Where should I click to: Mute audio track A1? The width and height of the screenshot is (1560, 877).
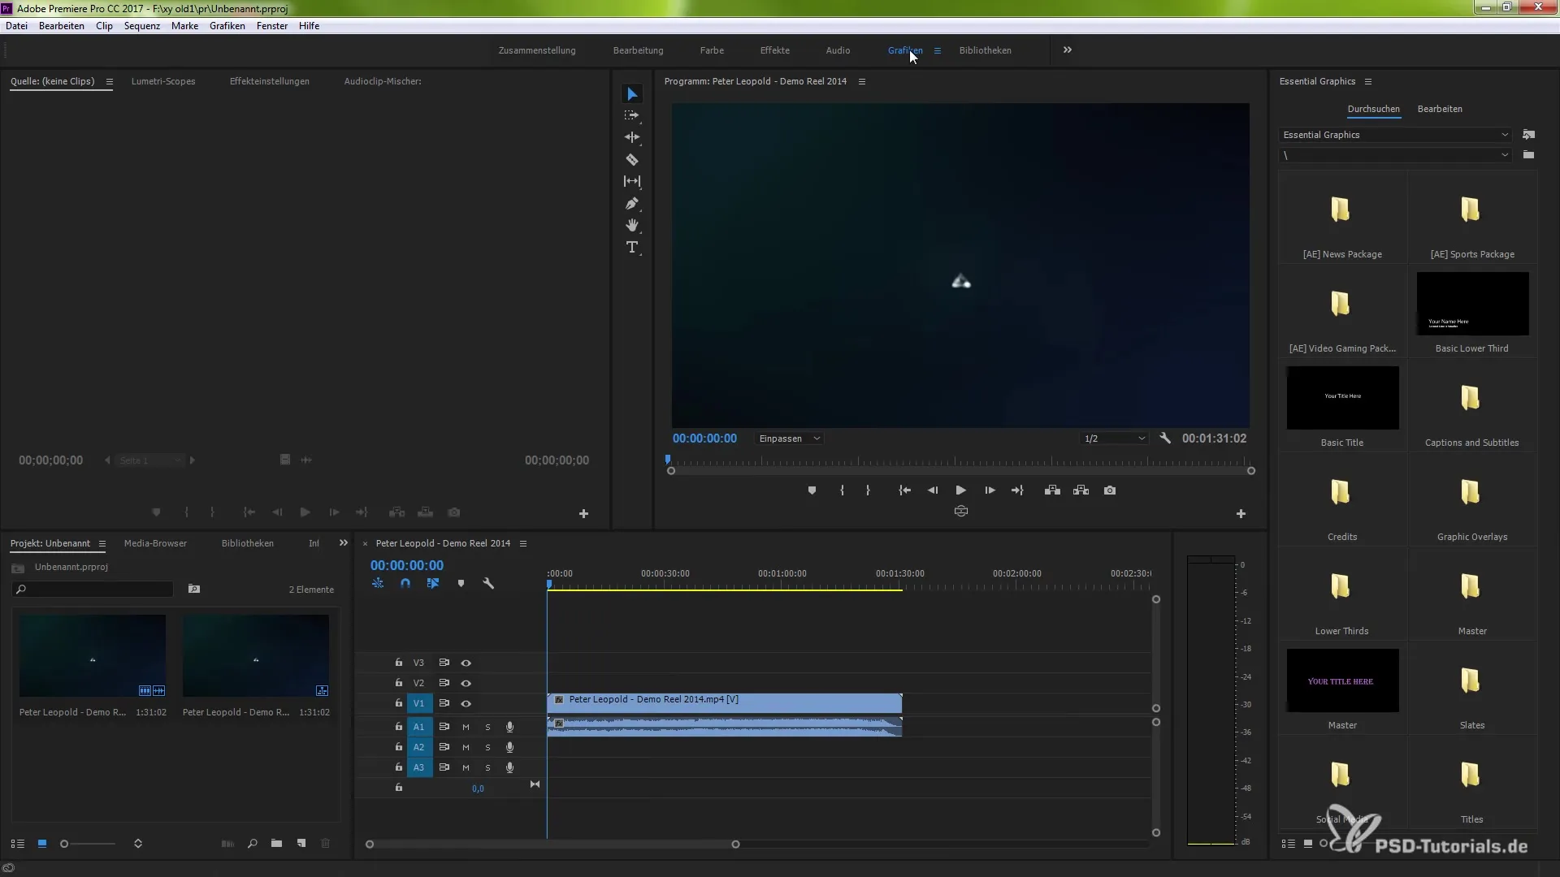[x=466, y=727]
